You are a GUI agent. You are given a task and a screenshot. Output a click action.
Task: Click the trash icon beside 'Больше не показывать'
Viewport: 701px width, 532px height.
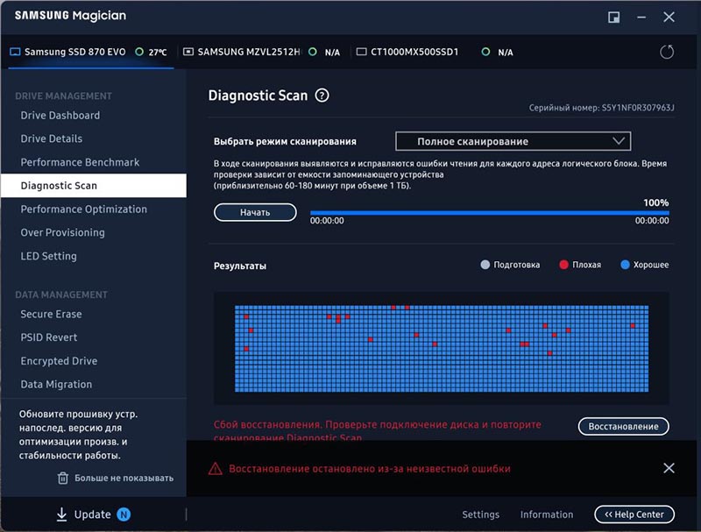point(63,478)
